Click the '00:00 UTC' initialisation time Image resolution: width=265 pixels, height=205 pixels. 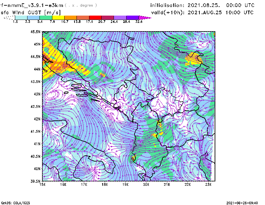point(240,5)
